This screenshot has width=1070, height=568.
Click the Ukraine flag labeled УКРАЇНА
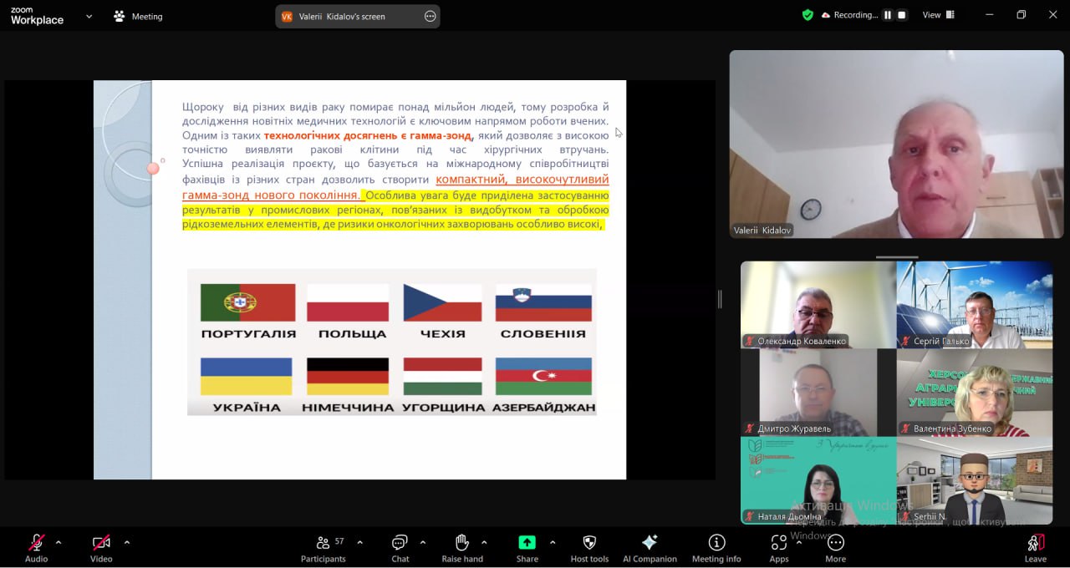[x=247, y=377]
